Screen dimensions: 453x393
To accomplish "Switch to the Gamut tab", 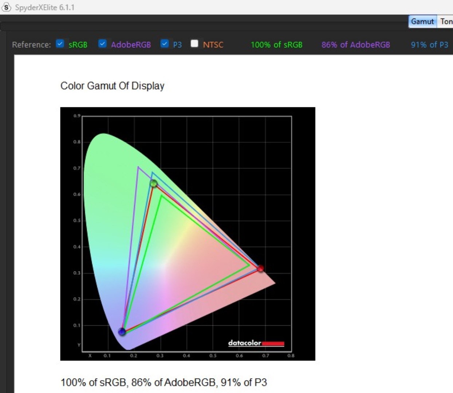I will click(422, 21).
